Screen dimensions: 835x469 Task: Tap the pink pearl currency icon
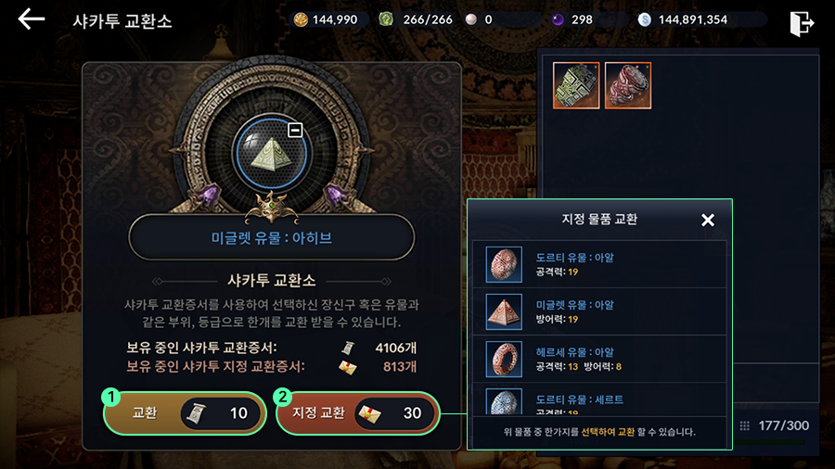coord(470,19)
